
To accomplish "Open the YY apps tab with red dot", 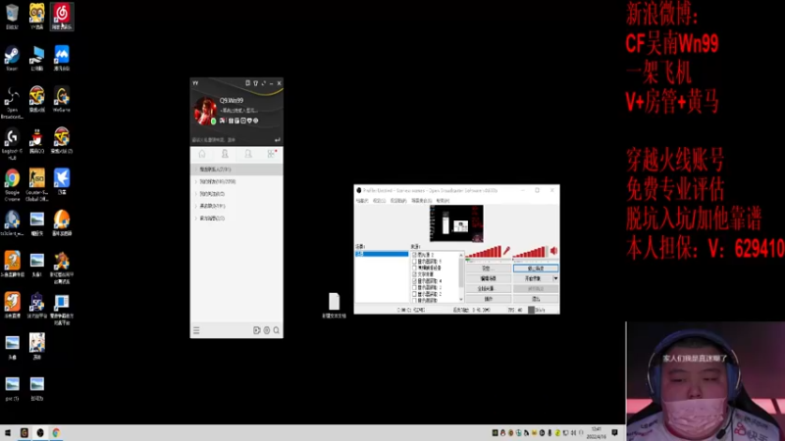I will click(x=272, y=154).
